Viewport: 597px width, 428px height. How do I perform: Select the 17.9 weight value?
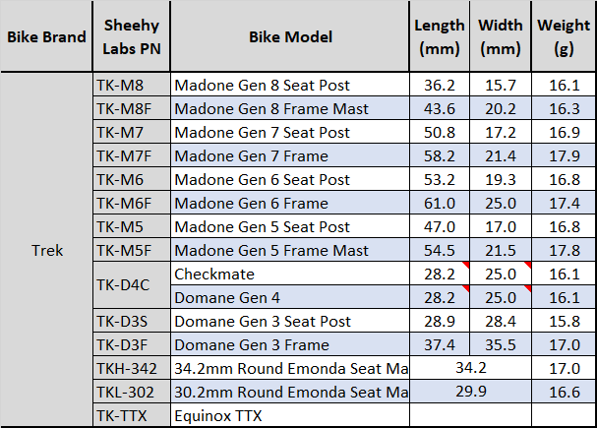pos(564,155)
